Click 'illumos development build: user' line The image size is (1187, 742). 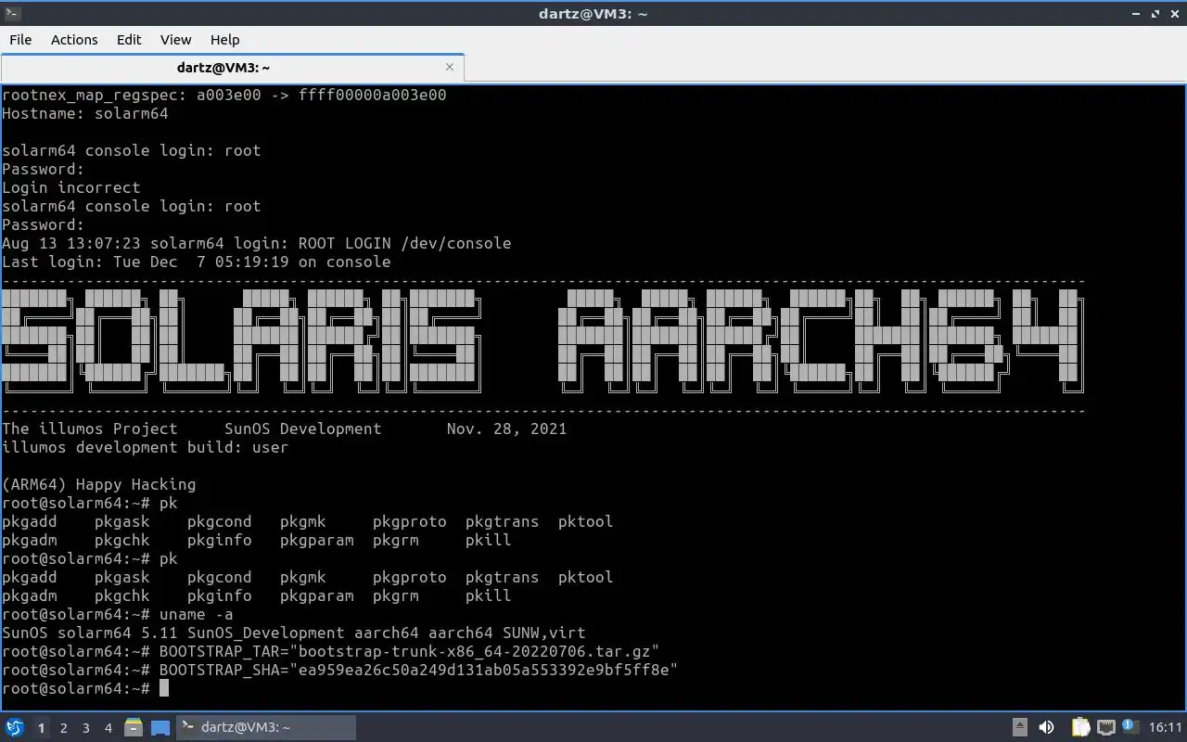pyautogui.click(x=146, y=447)
